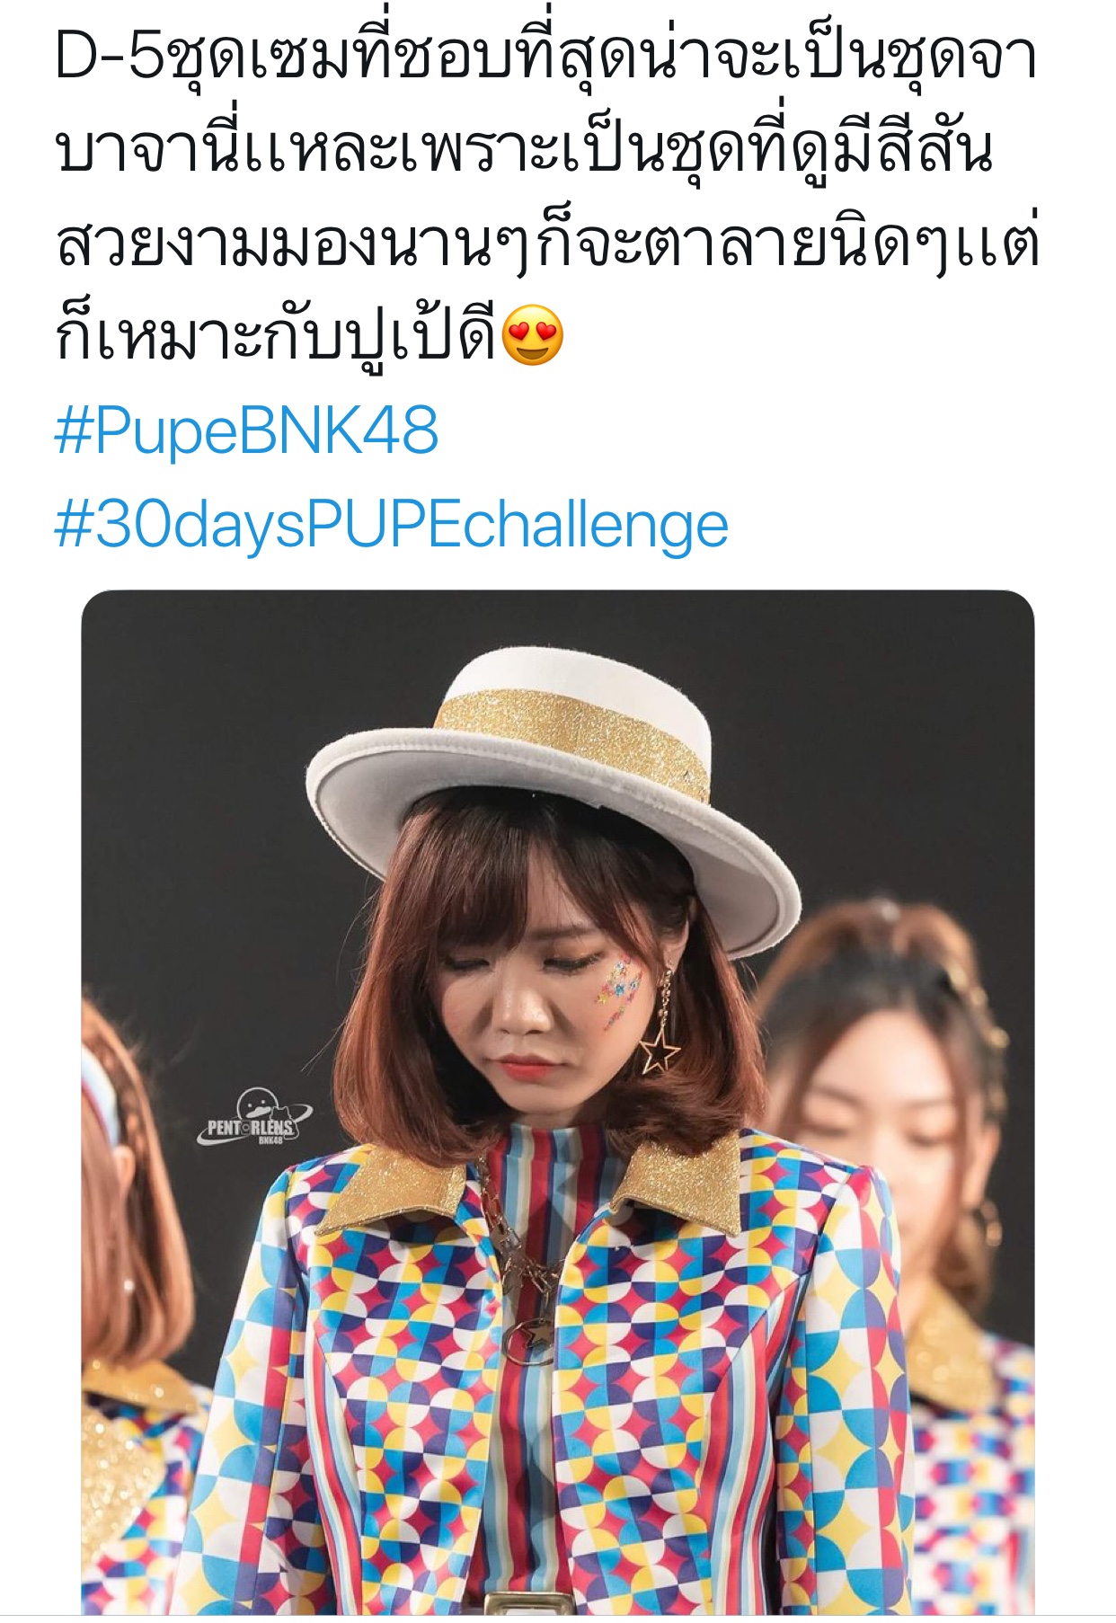The height and width of the screenshot is (1623, 1116).
Task: Click the partially visible person at left edge
Action: [x=126, y=1303]
